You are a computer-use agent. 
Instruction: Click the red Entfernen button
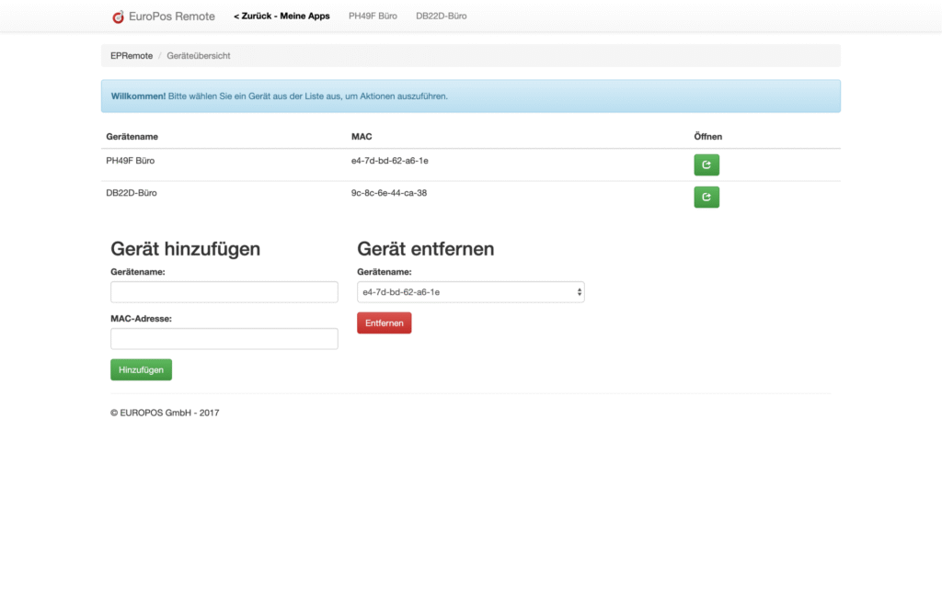[384, 323]
